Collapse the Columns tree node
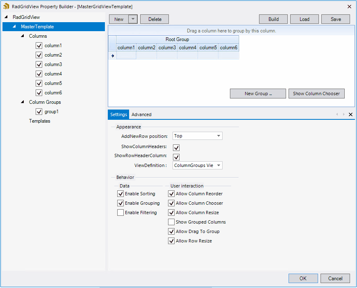This screenshot has height=288, width=357. (23, 36)
